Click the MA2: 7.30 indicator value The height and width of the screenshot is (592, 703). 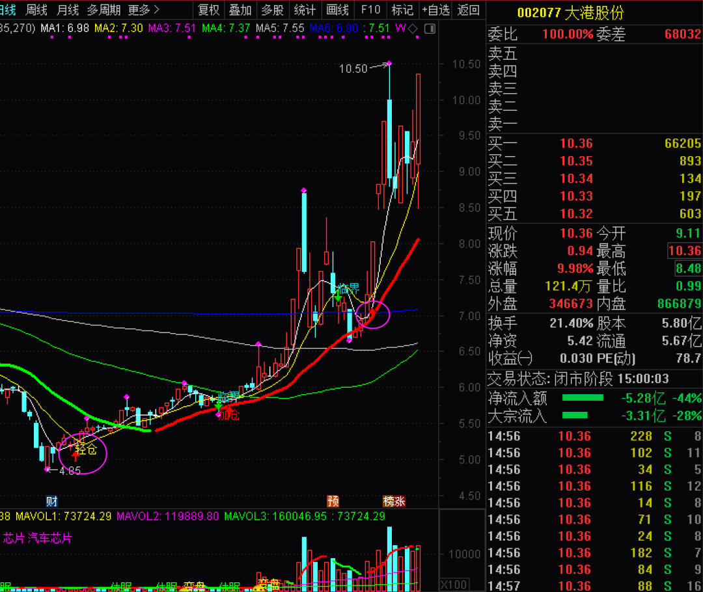(x=119, y=28)
